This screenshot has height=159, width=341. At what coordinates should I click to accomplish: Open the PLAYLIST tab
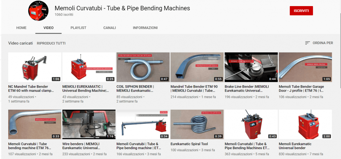pyautogui.click(x=78, y=28)
